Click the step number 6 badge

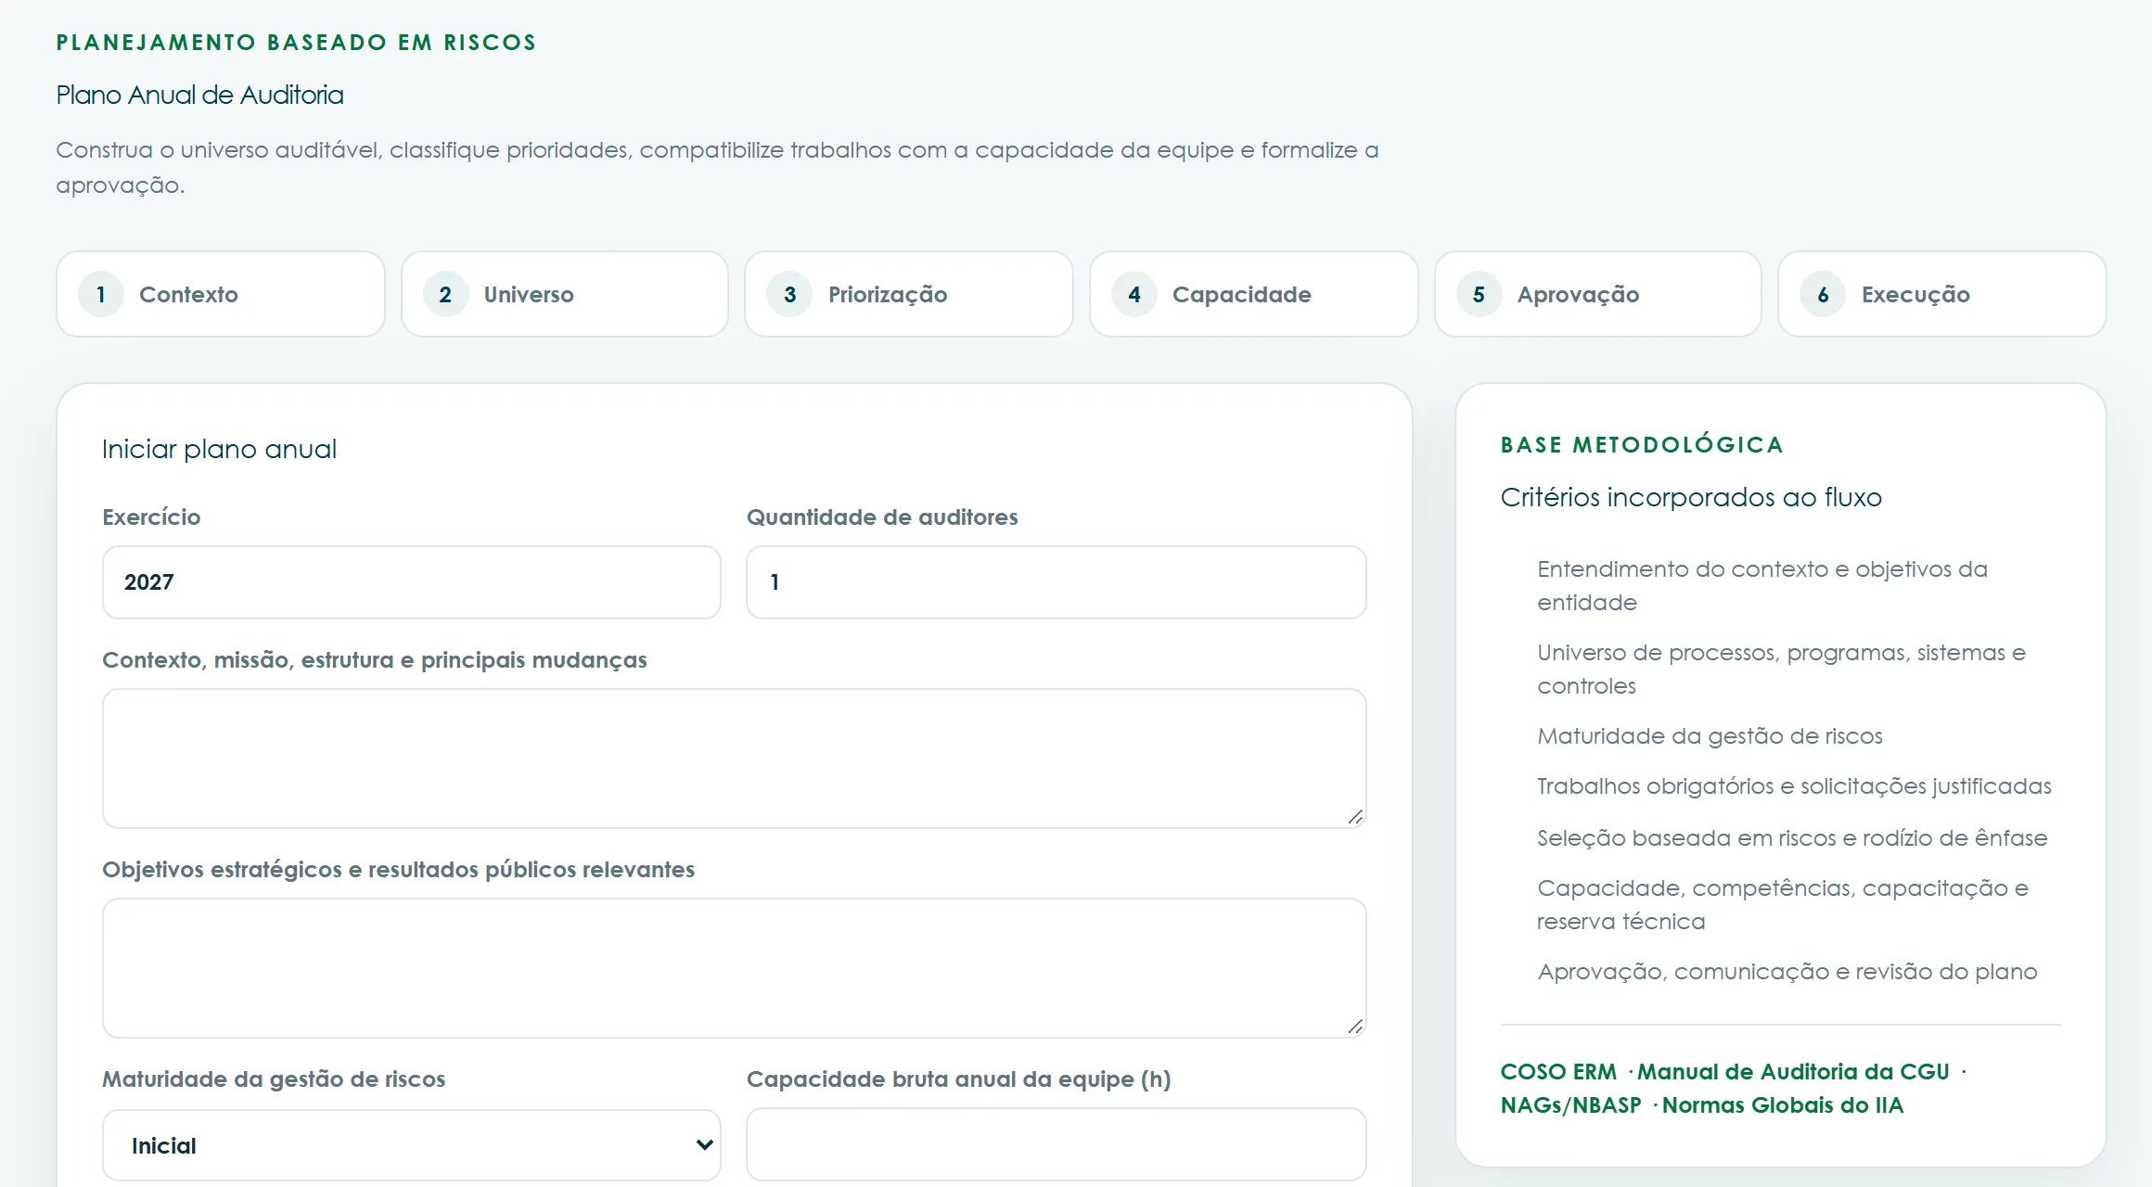click(x=1823, y=294)
